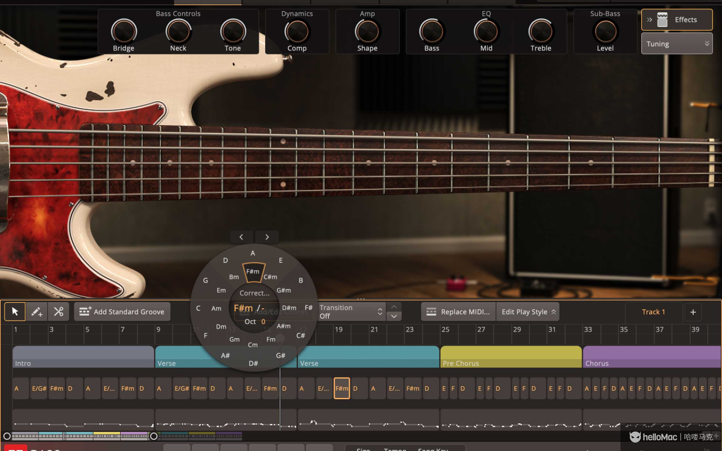Click bar 25 on the timeline ruler

point(445,329)
